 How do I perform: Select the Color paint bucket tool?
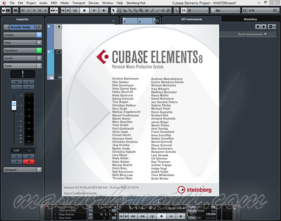(169, 10)
